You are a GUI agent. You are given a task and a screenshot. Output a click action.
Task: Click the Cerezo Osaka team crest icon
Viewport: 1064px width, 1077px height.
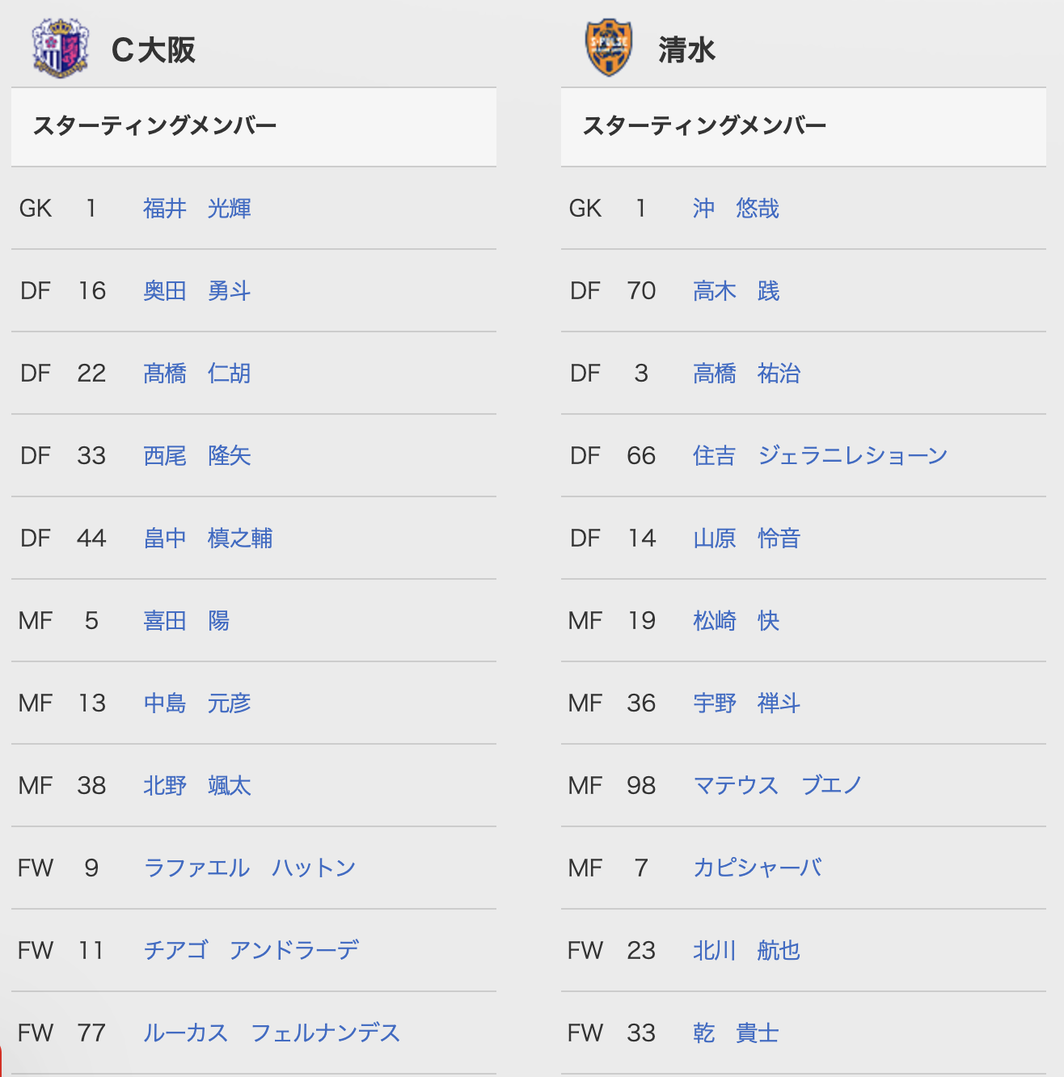tap(61, 49)
